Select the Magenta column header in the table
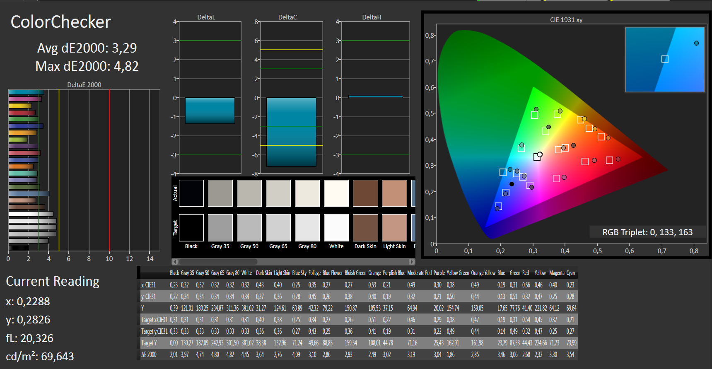 557,273
